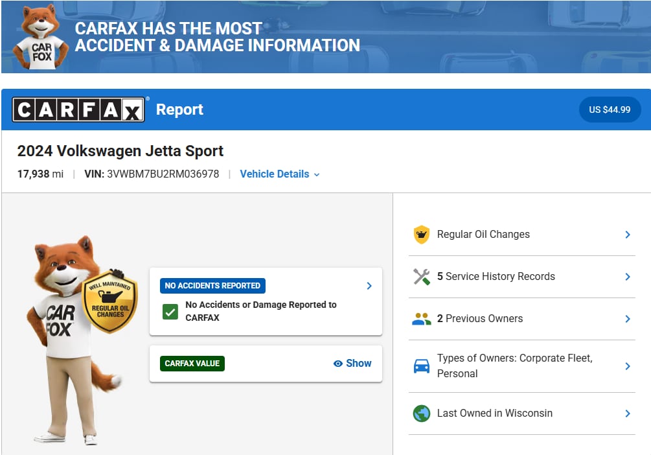Screen dimensions: 651x455
Task: Show the CARFAX value via eye icon
Action: tap(338, 364)
